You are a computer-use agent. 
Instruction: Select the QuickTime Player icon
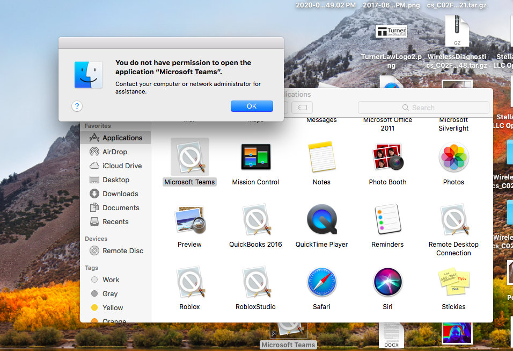322,220
